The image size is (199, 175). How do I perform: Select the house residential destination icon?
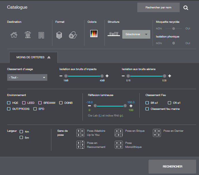(x=14, y=35)
